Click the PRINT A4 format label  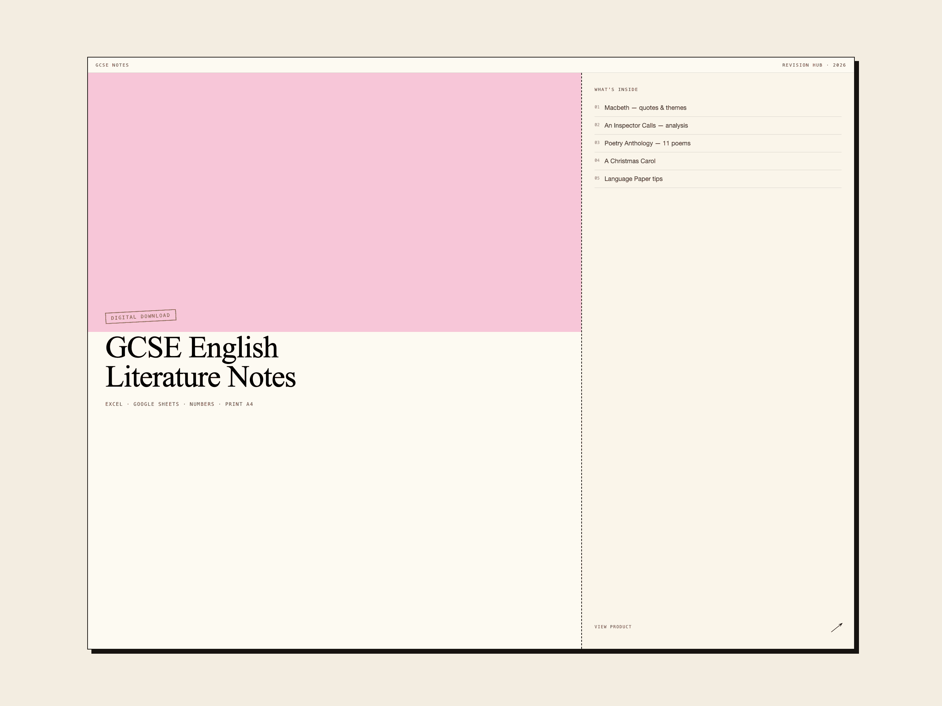tap(239, 404)
